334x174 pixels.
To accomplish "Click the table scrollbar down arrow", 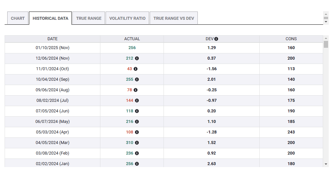I will pos(326,164).
